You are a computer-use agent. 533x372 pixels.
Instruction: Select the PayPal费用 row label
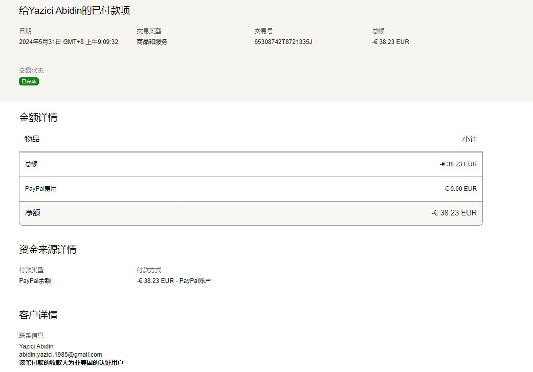coord(41,189)
